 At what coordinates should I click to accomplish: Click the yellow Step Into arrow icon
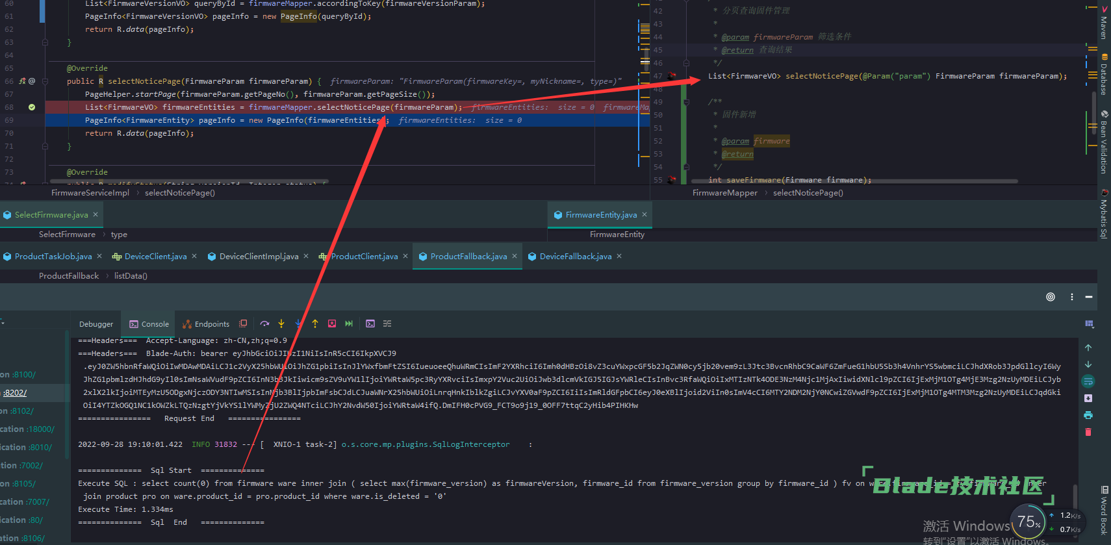click(x=281, y=323)
